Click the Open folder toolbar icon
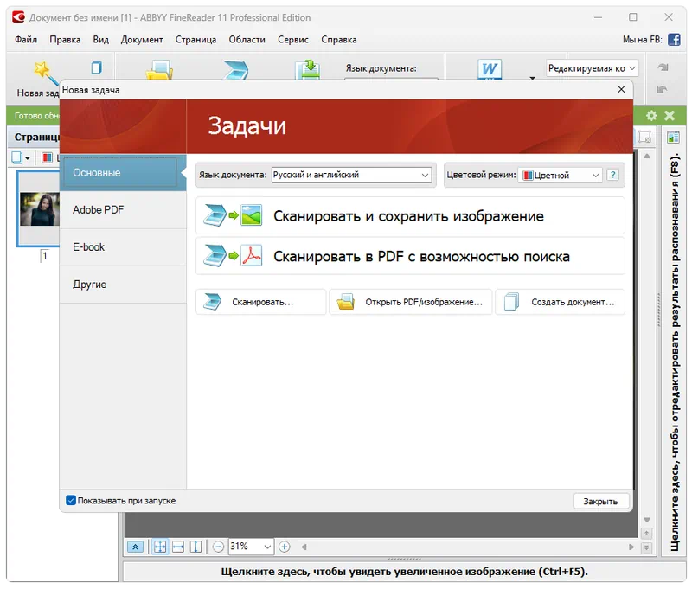 coord(159,70)
